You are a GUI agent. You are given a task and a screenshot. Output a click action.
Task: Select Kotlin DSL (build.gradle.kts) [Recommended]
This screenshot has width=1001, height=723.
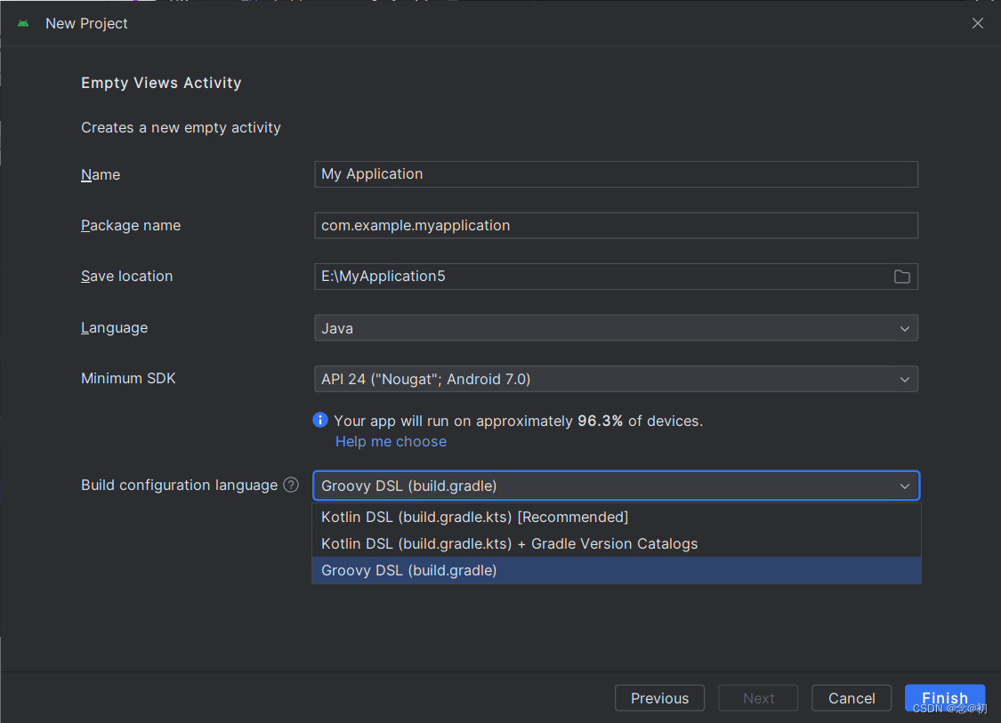[x=474, y=517]
